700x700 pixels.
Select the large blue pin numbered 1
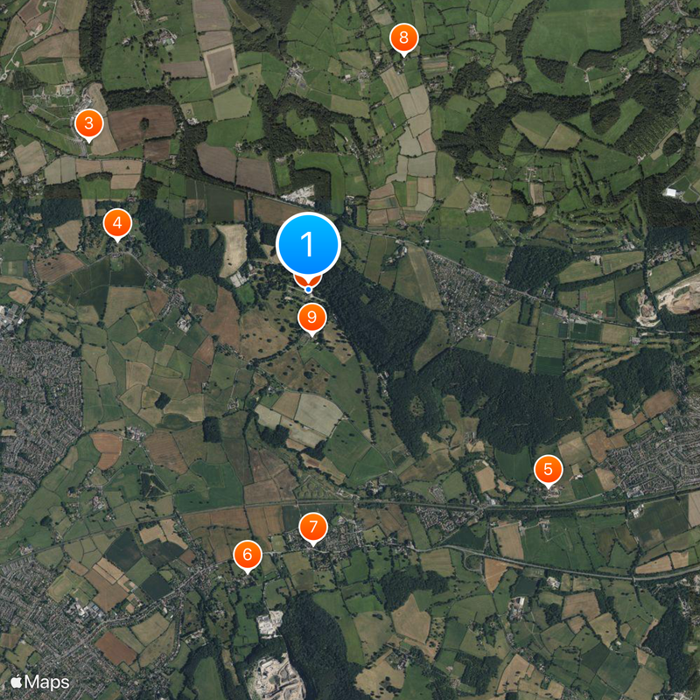point(308,246)
